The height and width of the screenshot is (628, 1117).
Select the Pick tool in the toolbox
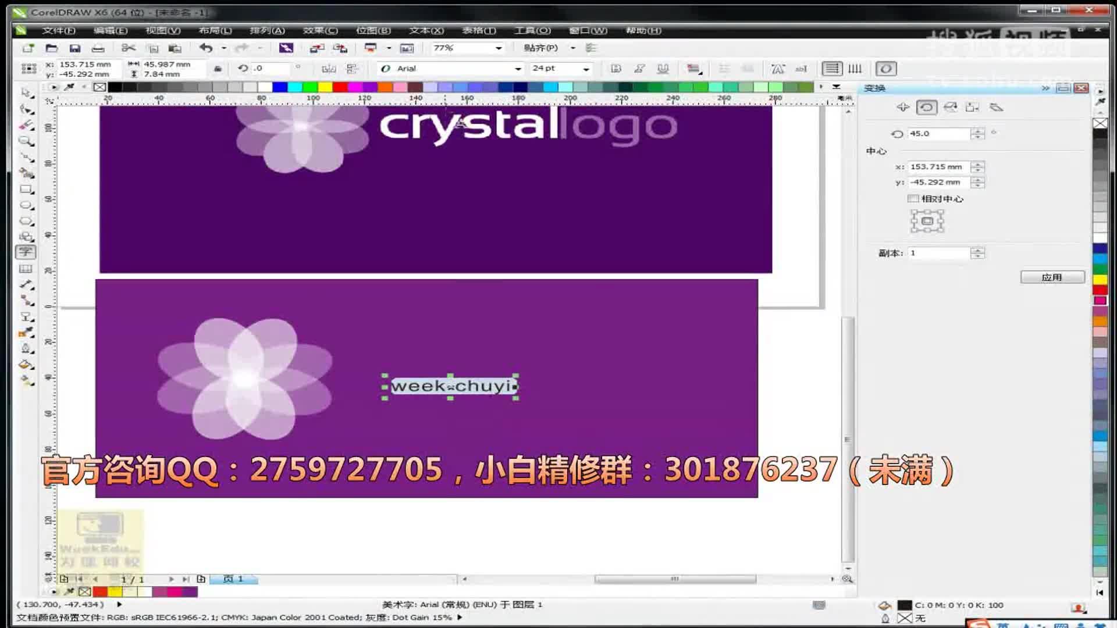(26, 92)
